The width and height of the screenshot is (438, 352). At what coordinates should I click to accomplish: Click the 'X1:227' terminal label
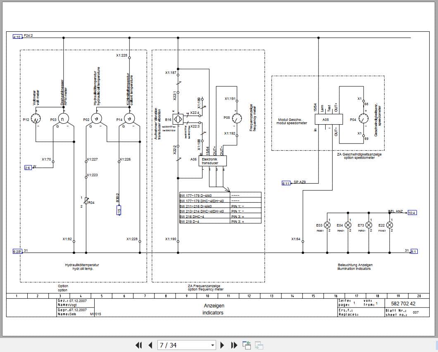coord(92,159)
